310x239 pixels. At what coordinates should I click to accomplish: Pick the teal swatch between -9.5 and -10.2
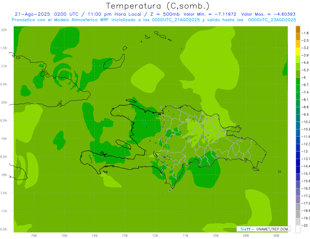[x=298, y=118]
